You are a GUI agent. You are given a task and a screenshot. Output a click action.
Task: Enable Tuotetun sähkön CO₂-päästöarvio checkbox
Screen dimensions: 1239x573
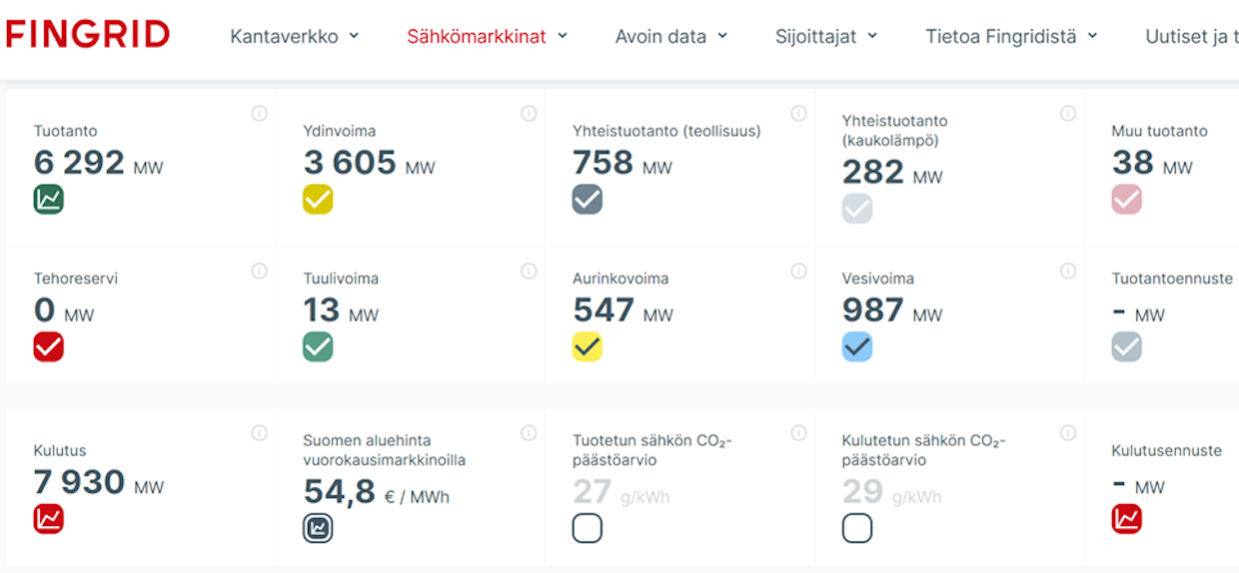point(588,528)
